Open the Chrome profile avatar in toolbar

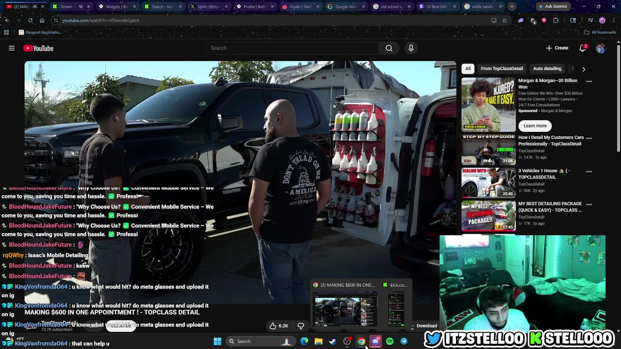click(602, 20)
